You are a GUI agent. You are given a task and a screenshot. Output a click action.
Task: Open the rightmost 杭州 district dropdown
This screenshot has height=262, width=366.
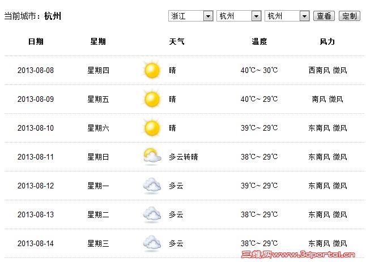[287, 16]
